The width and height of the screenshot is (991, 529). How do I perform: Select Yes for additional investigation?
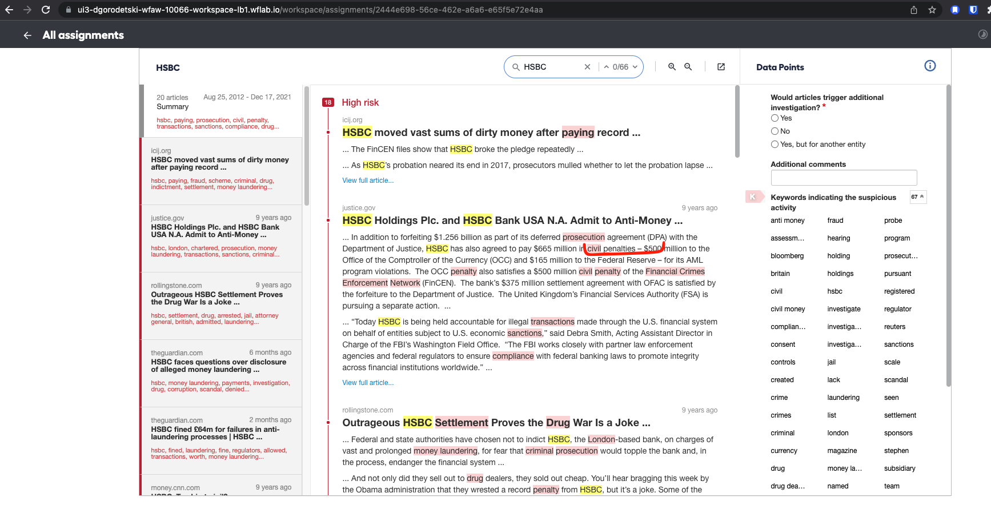pos(775,118)
